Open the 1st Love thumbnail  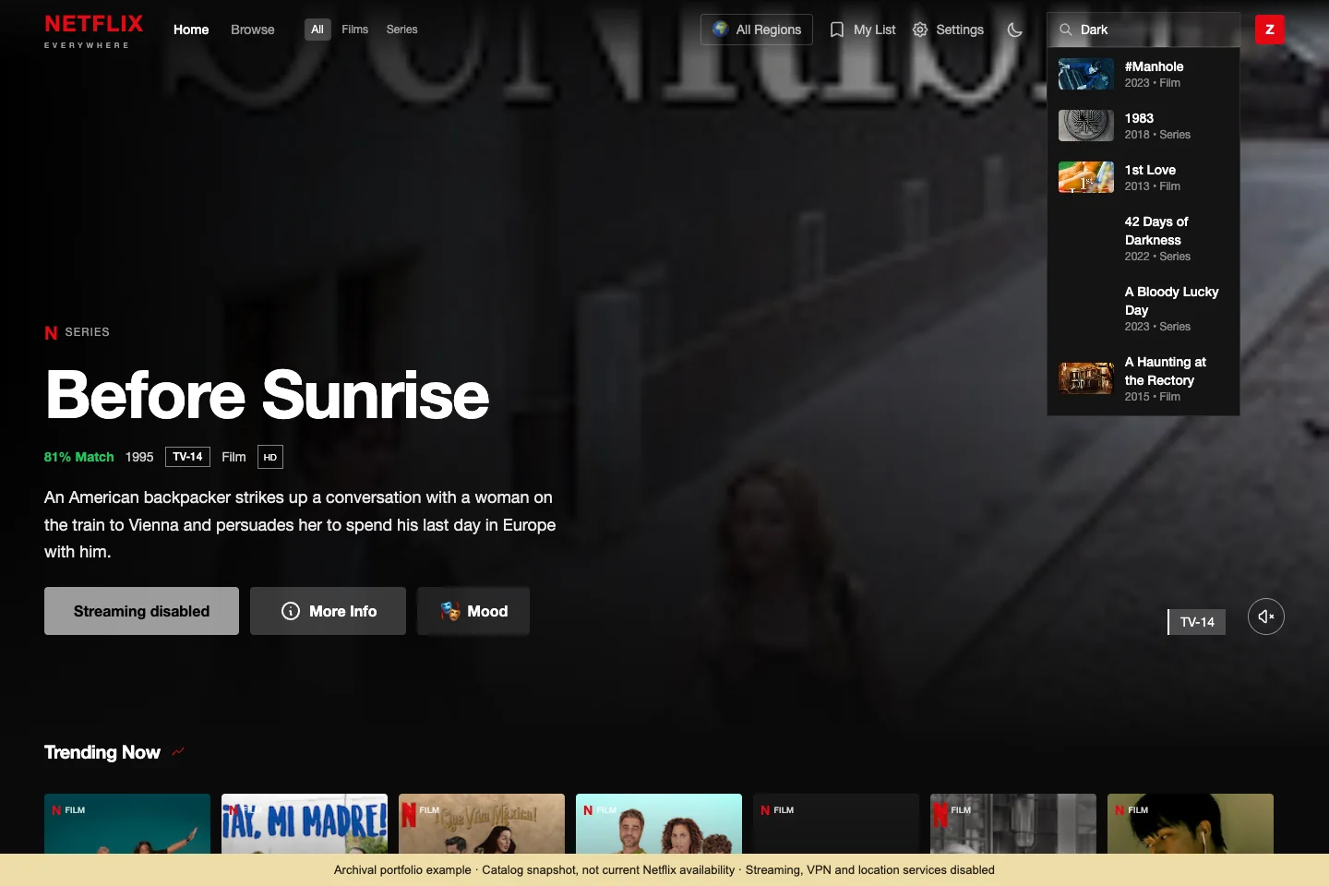click(1086, 177)
